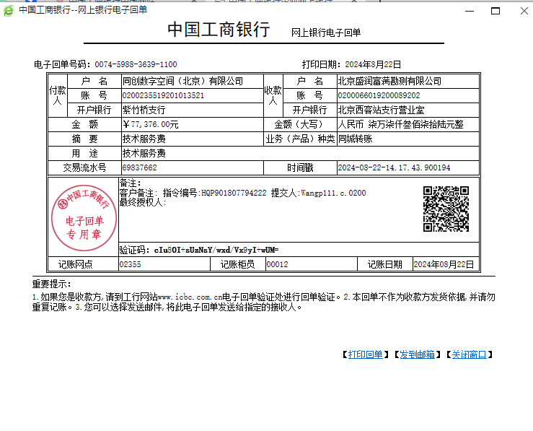Click the 记账柜员 label cell
This screenshot has height=431, width=533.
237,264
